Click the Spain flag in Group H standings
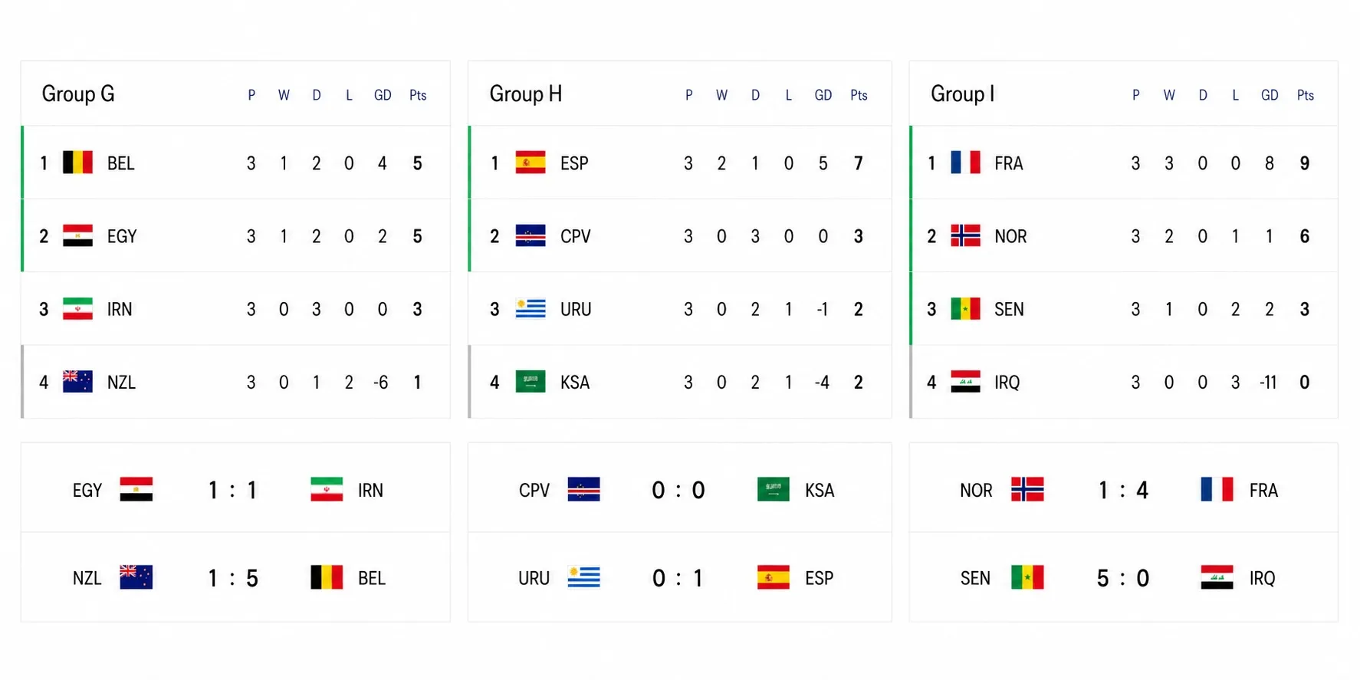The image size is (1360, 680). (531, 163)
